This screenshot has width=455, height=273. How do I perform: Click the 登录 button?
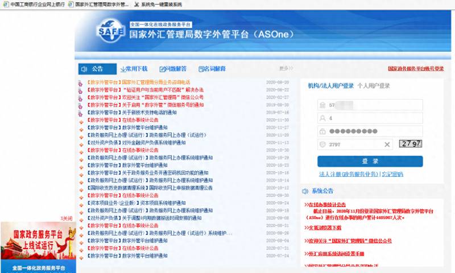click(370, 162)
